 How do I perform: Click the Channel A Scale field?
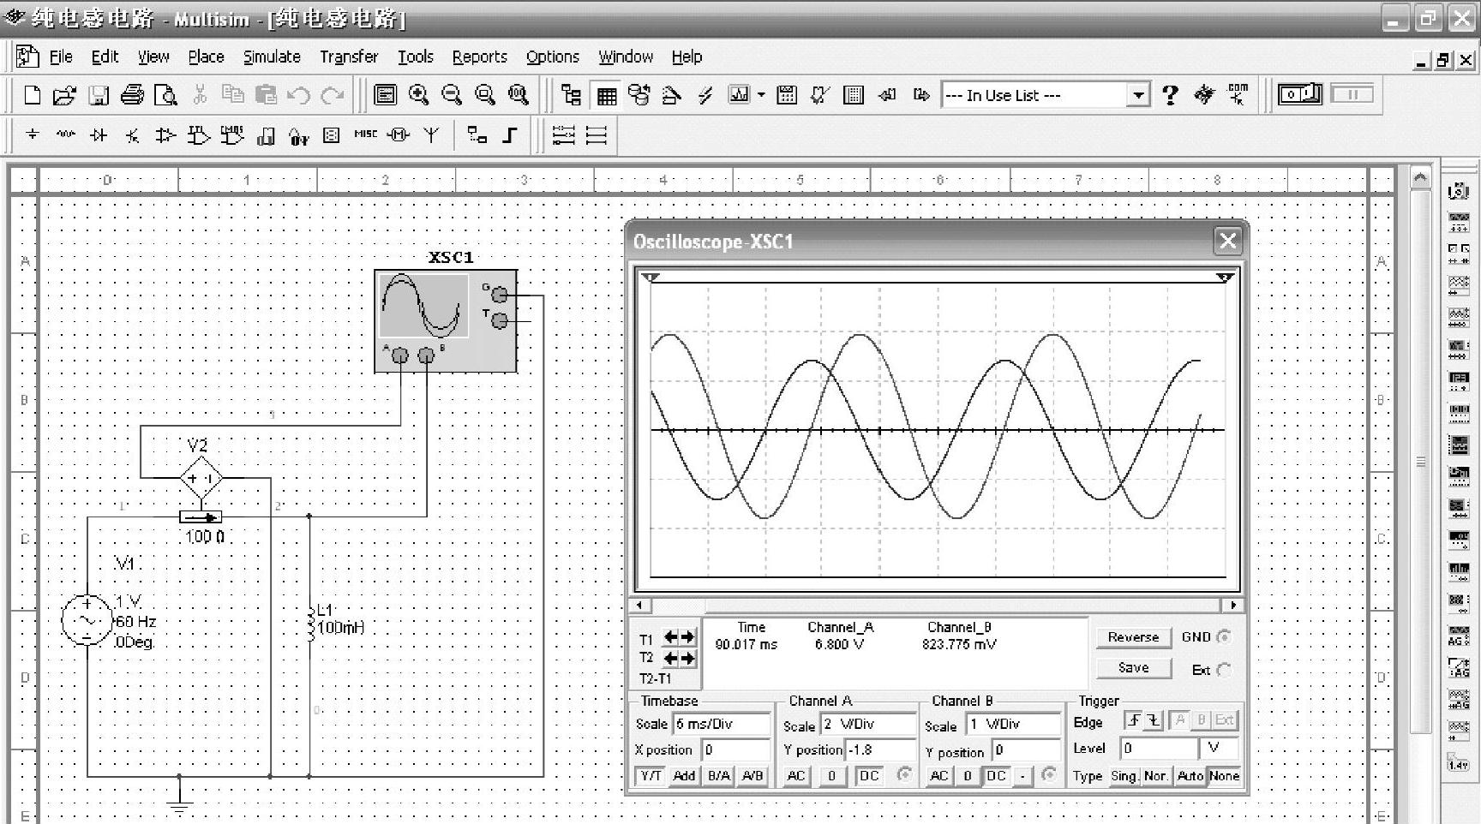(x=866, y=725)
